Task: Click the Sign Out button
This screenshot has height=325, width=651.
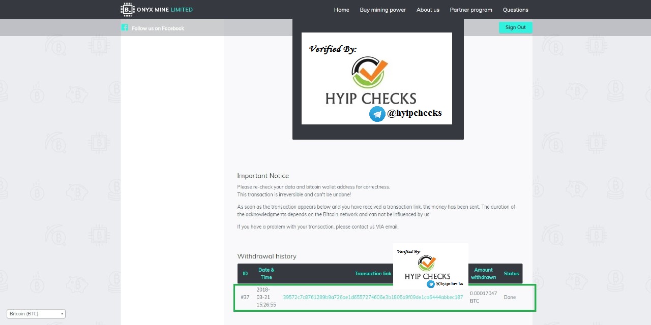Action: pos(515,27)
